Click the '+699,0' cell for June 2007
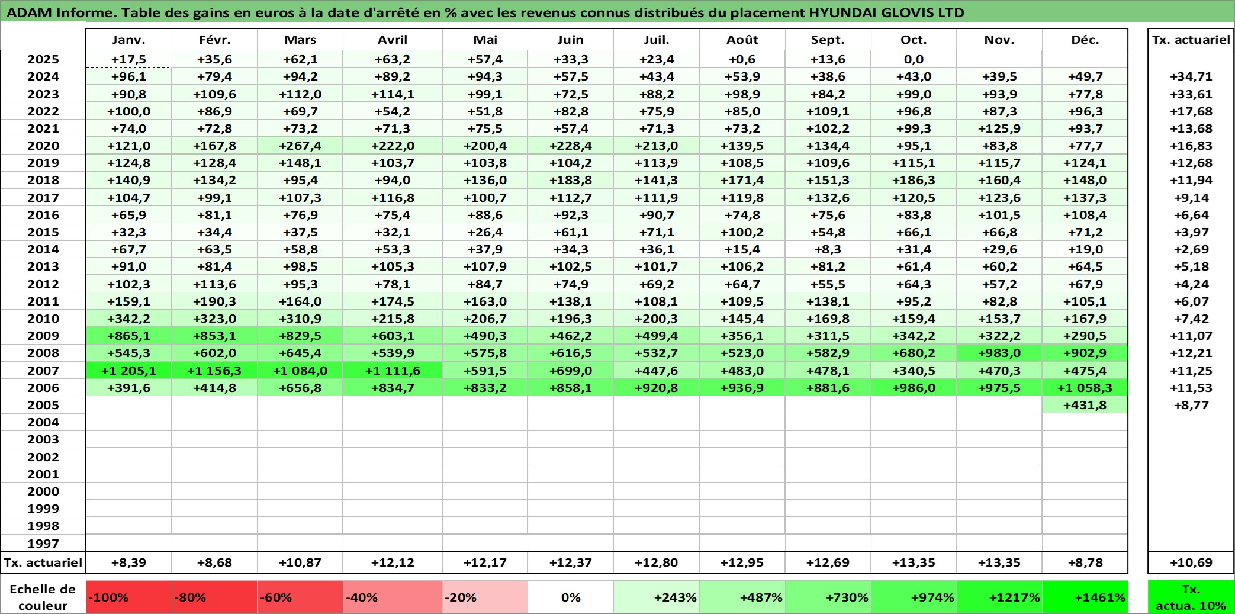The height and width of the screenshot is (614, 1235). click(x=571, y=371)
